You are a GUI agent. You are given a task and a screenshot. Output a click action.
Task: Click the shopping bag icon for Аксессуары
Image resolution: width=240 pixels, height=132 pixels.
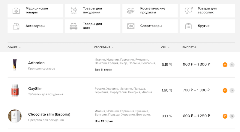pos(16,26)
